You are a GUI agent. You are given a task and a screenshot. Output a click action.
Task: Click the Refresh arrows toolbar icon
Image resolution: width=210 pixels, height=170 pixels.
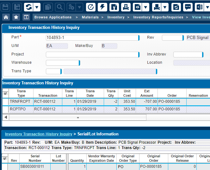point(29,7)
